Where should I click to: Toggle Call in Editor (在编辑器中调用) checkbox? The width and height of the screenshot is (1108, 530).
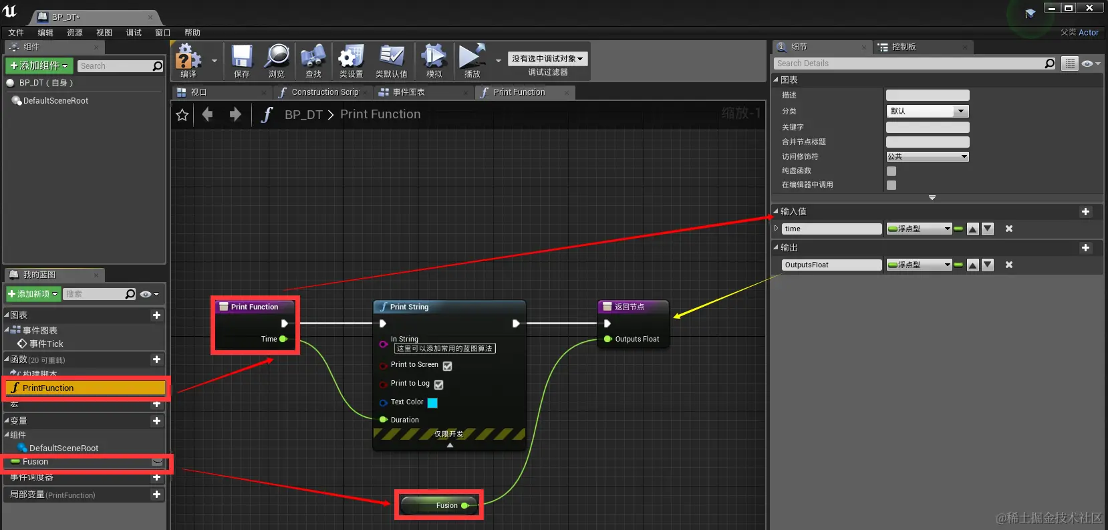point(891,185)
